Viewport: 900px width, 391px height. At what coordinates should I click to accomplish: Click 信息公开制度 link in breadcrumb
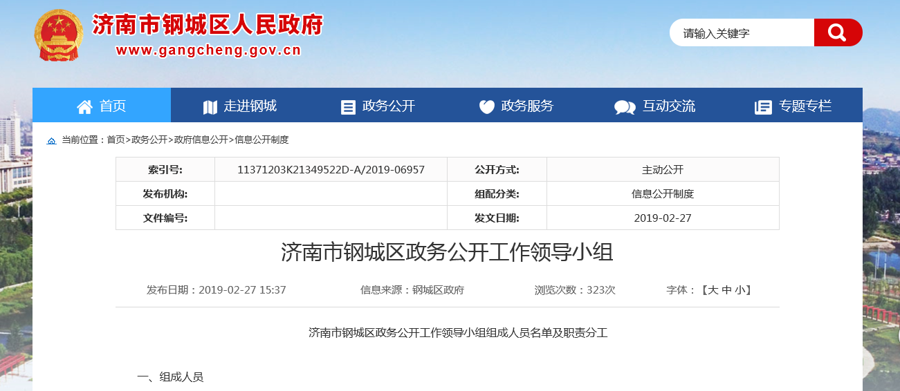click(261, 140)
